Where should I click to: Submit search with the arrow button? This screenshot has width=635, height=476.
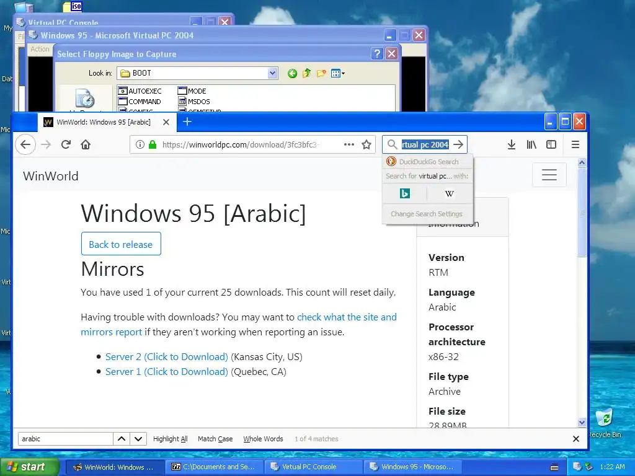click(458, 144)
